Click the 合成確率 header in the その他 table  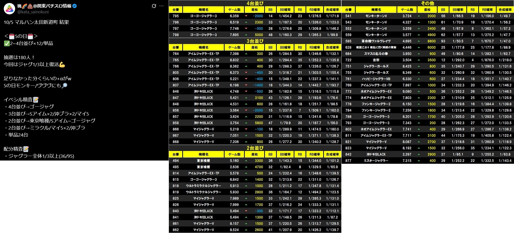pos(505,10)
